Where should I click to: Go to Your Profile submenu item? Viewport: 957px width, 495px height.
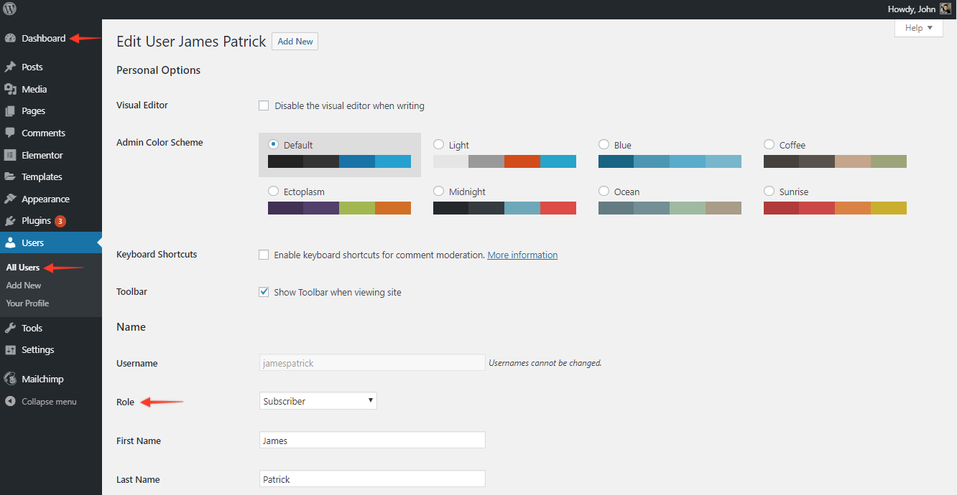tap(27, 303)
